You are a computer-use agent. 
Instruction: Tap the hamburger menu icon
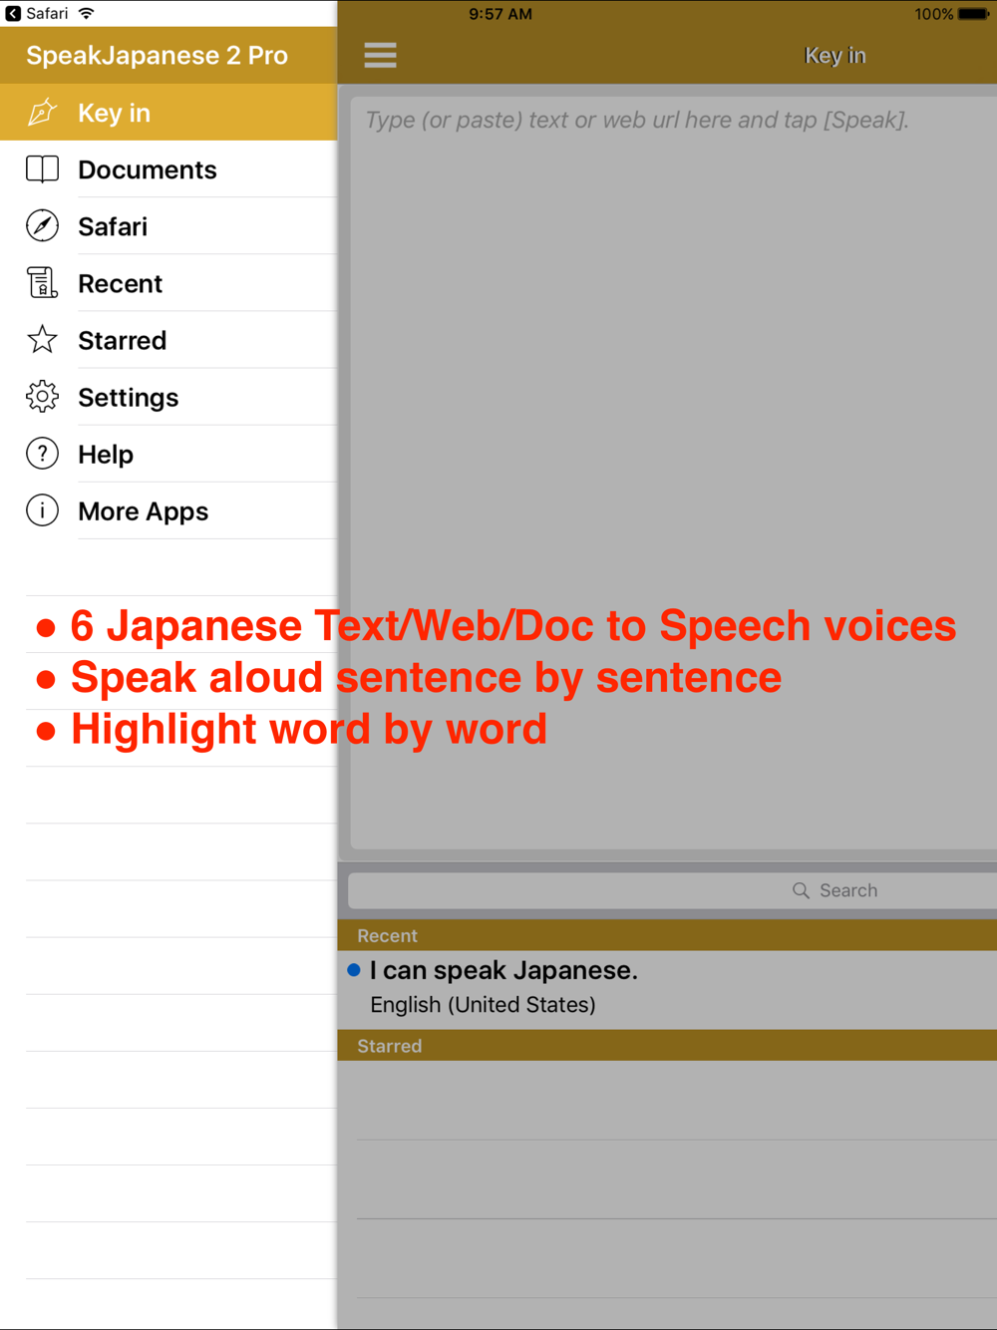pos(380,55)
